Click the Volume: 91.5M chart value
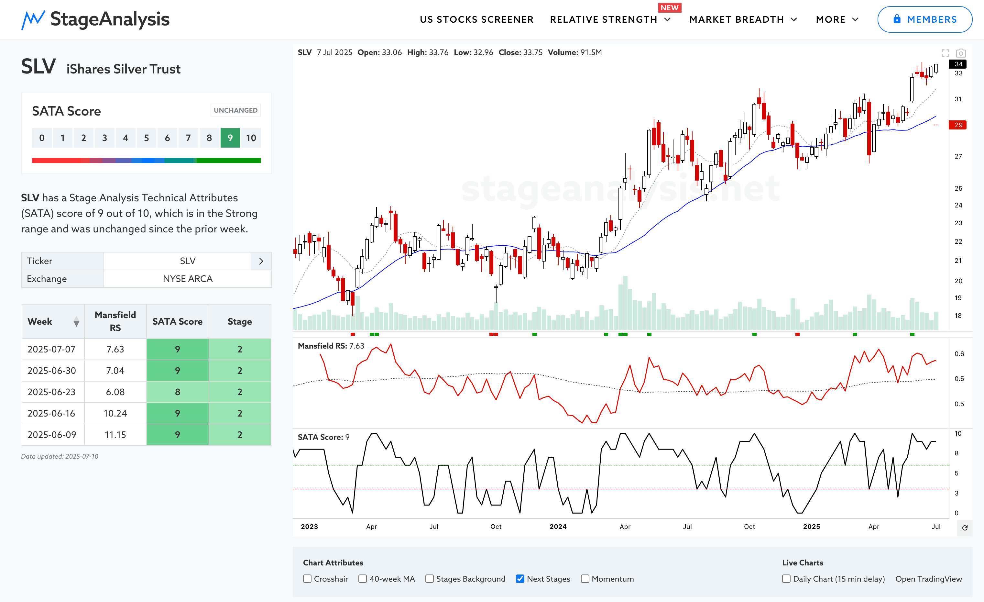Image resolution: width=984 pixels, height=602 pixels. tap(575, 52)
